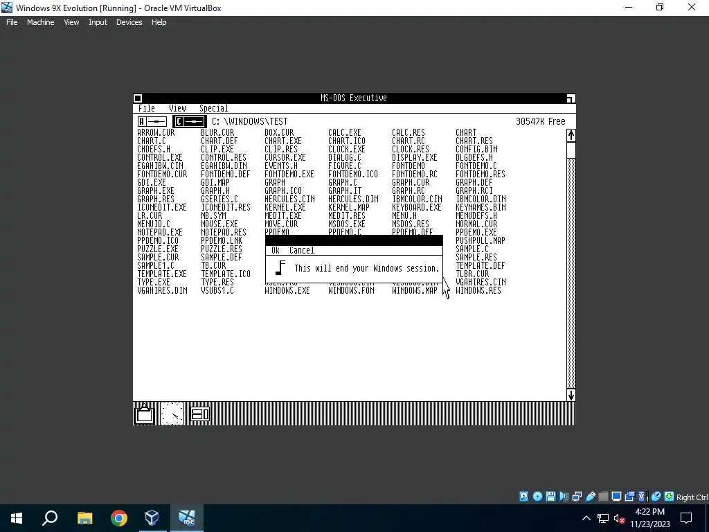Open VirtualBox Machine menu
The image size is (709, 532).
click(x=41, y=22)
